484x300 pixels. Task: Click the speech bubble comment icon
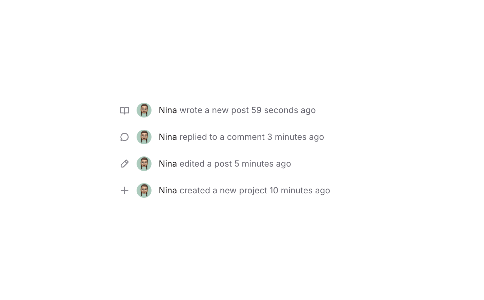coord(124,137)
